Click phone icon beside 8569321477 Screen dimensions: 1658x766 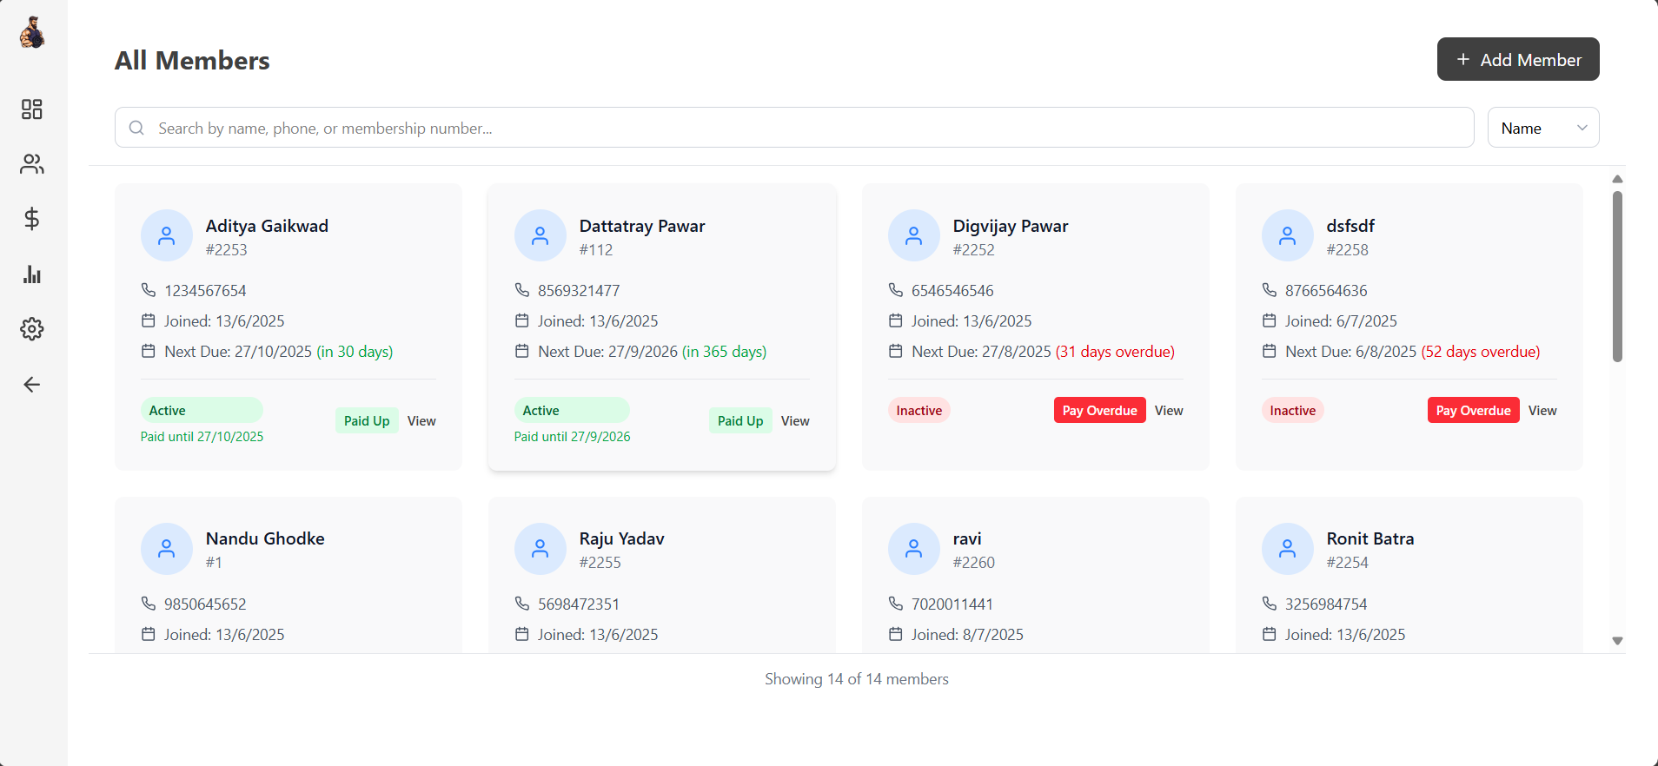click(522, 290)
